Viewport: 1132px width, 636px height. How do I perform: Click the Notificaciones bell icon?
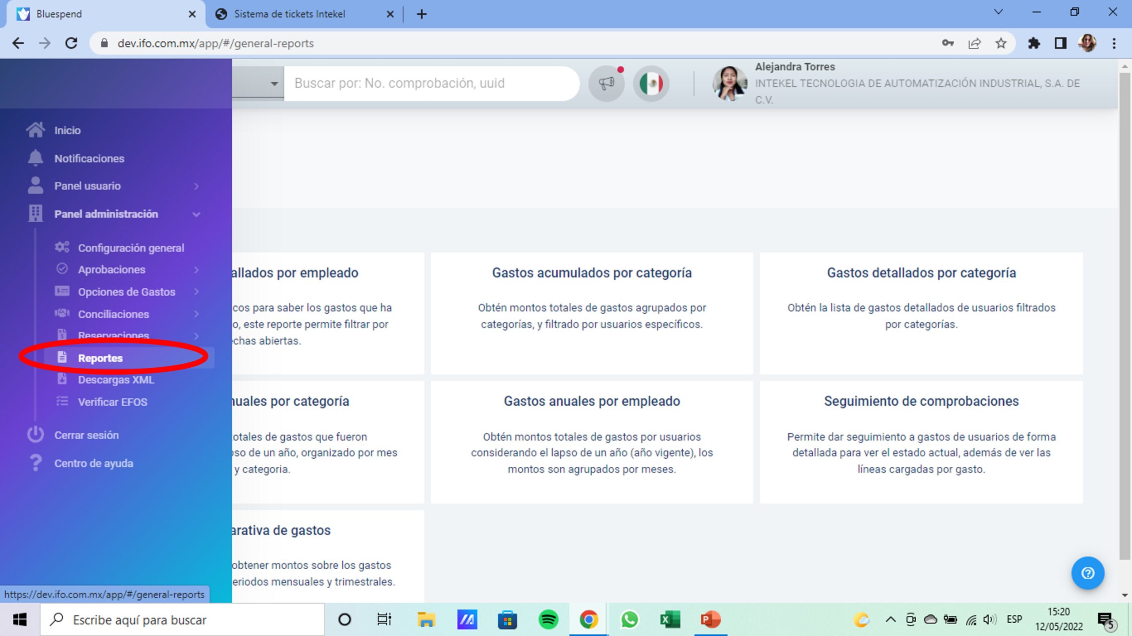[x=35, y=158]
